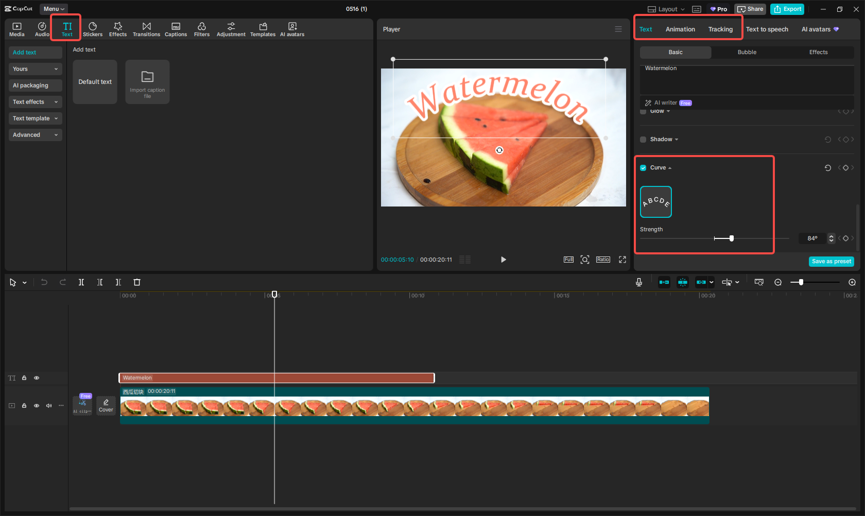Viewport: 865px width, 516px height.
Task: Activate the split tool in the timeline toolbar
Action: [x=81, y=282]
